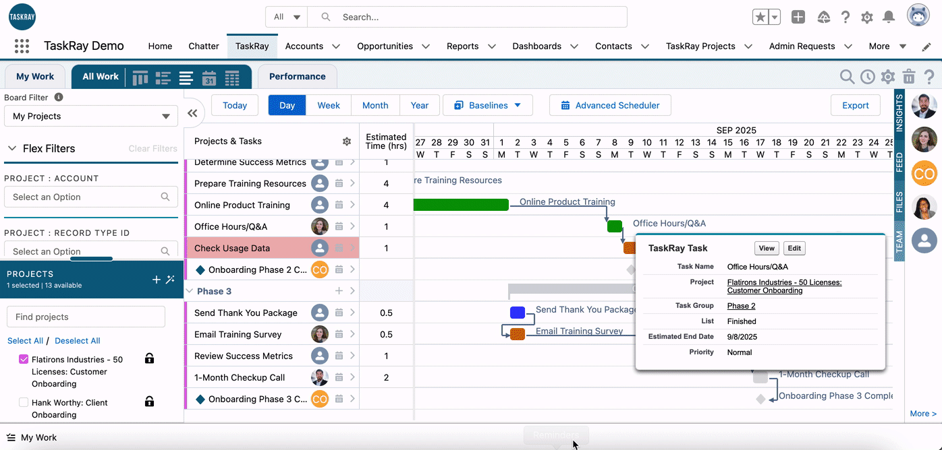Viewport: 942px width, 450px height.
Task: Check Hank Worthy: Client Onboarding checkbox
Action: tap(24, 403)
